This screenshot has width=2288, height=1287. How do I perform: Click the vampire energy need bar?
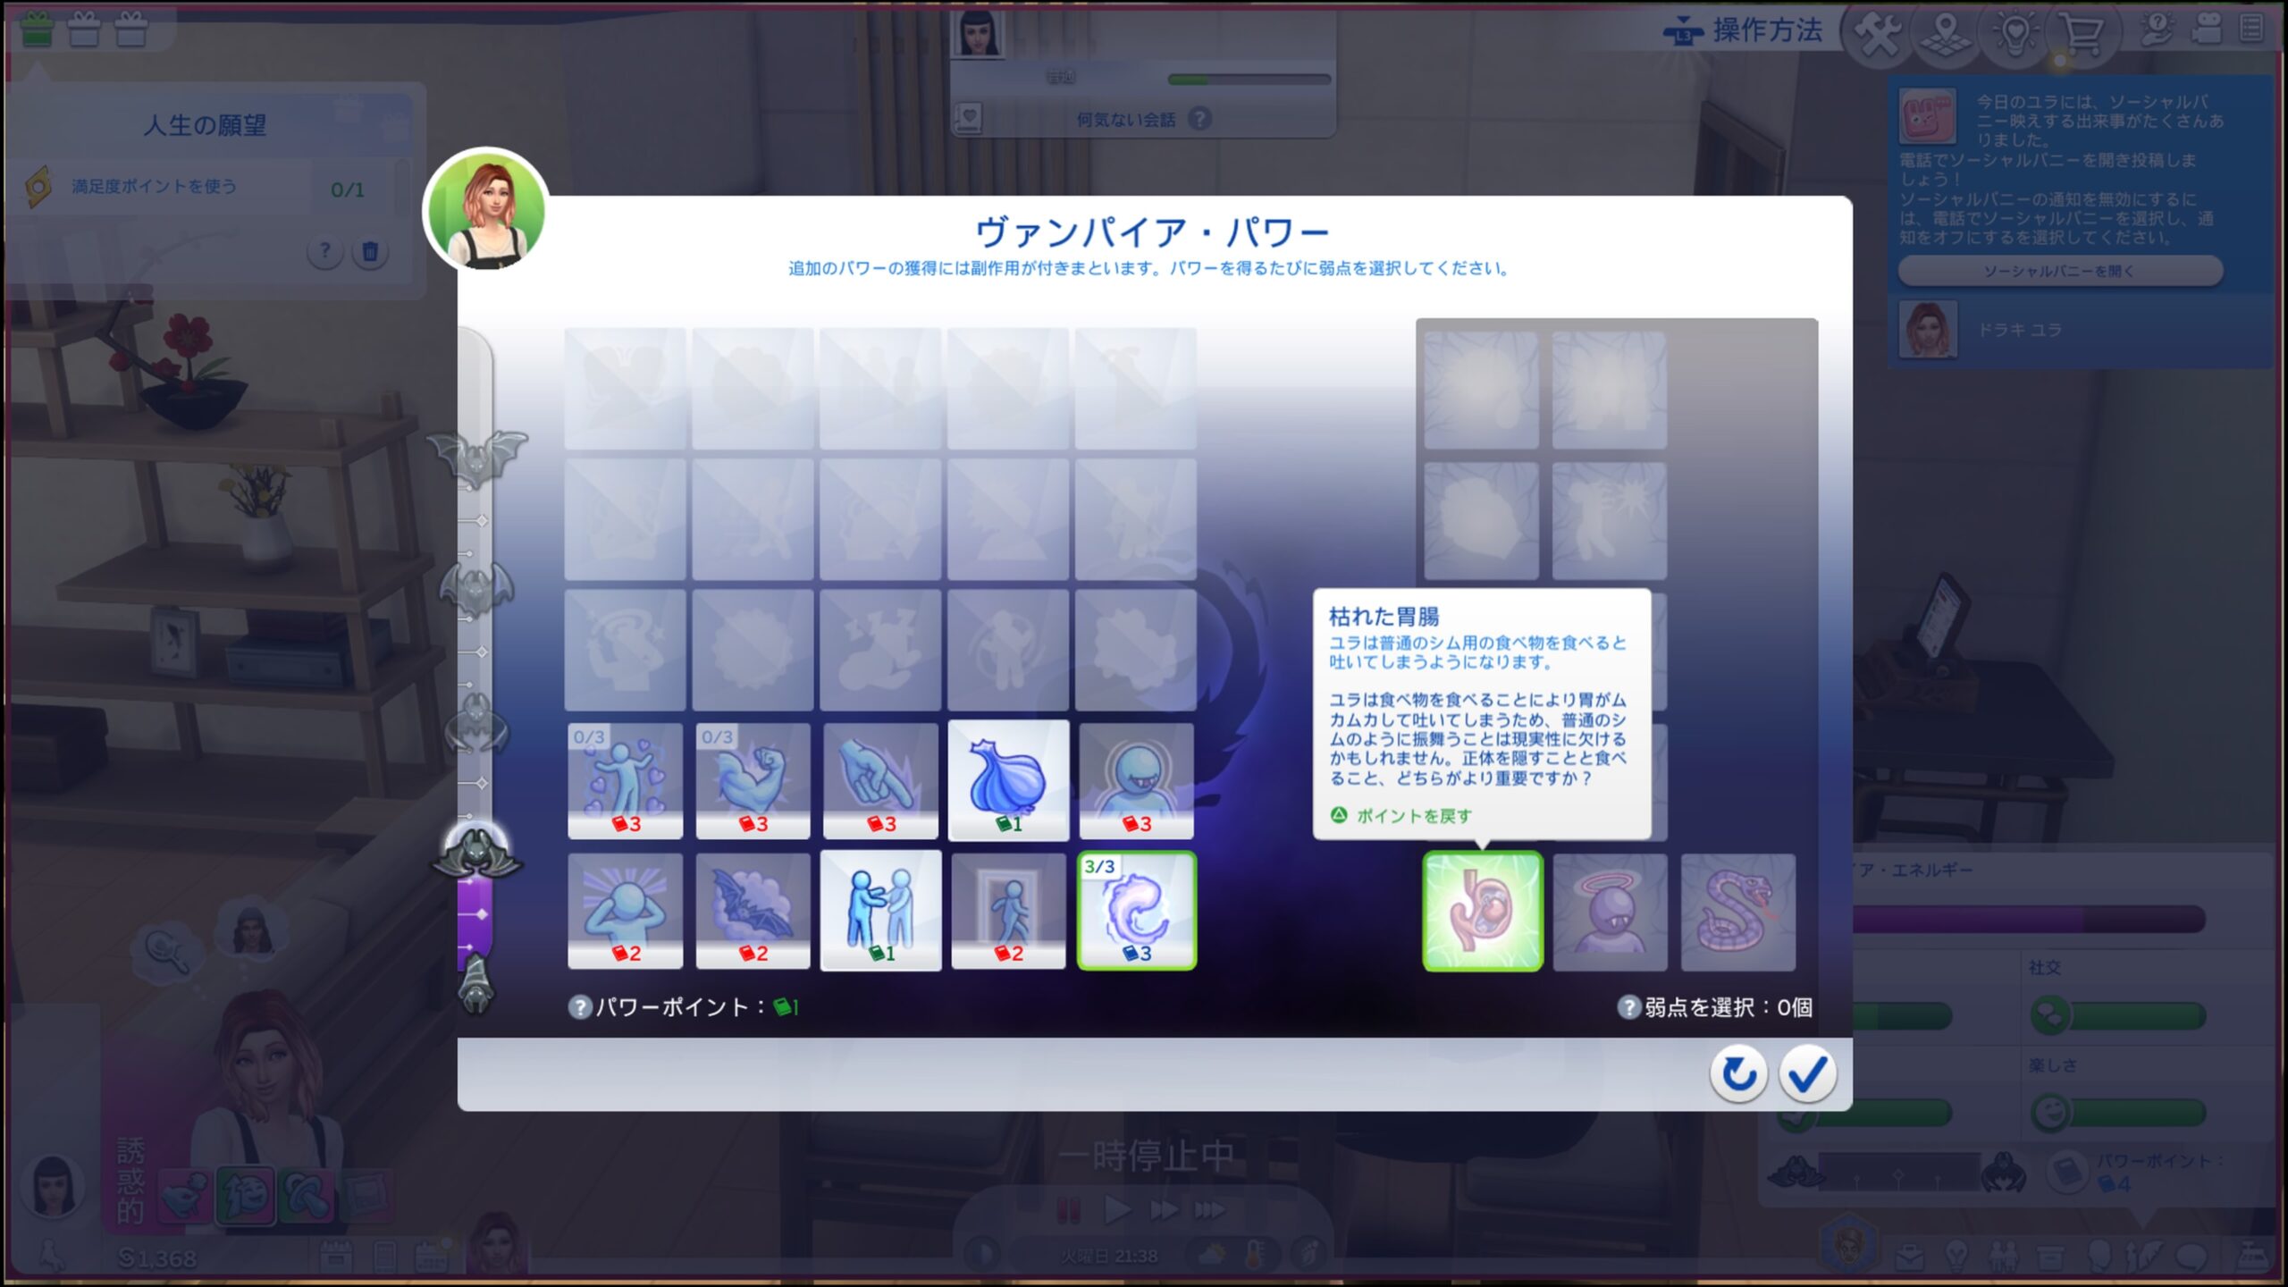click(x=2029, y=919)
